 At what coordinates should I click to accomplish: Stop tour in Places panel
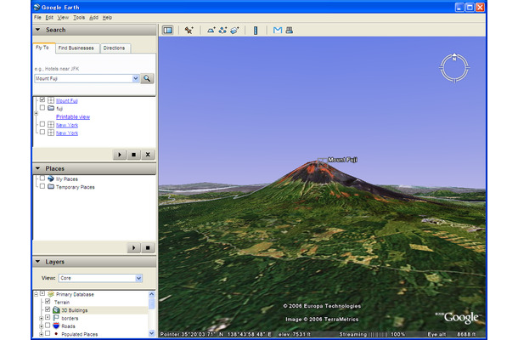tap(148, 247)
